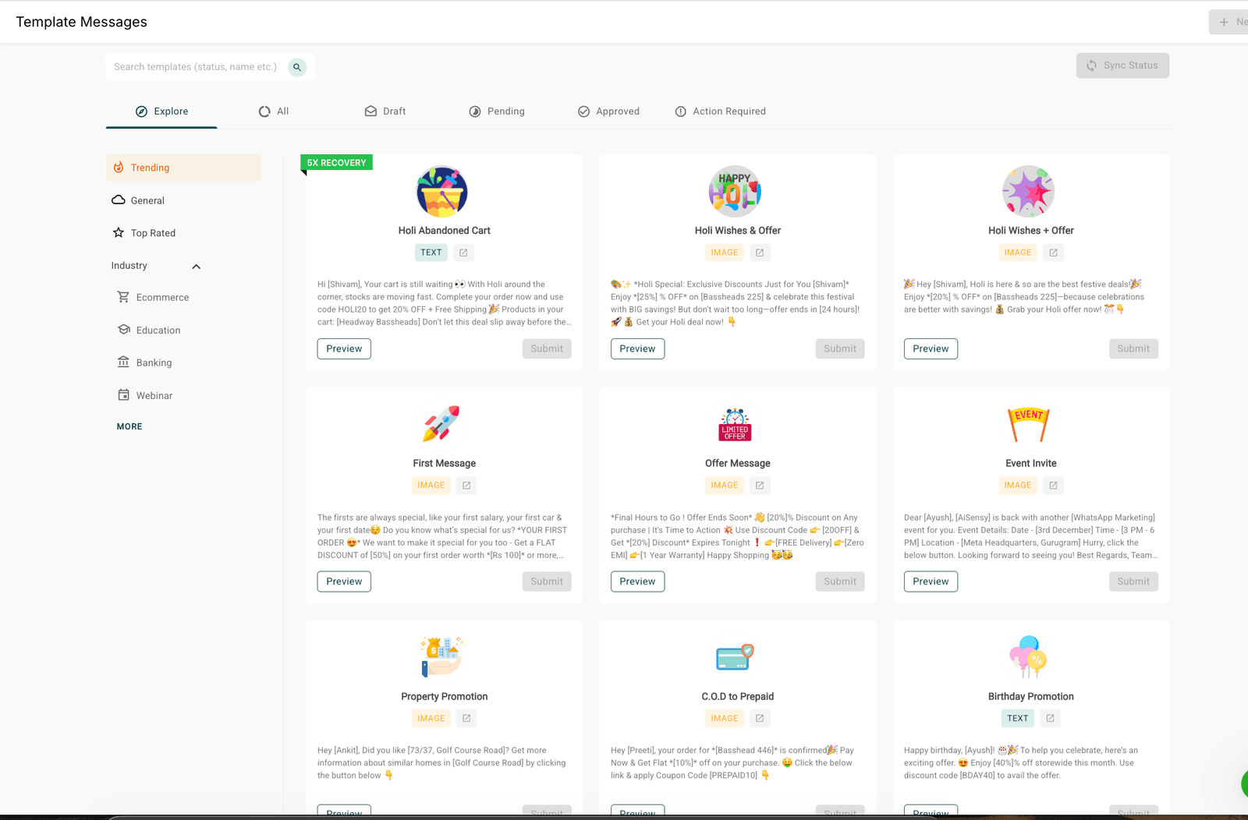Preview the Offer Message template
This screenshot has height=820, width=1248.
click(x=637, y=581)
